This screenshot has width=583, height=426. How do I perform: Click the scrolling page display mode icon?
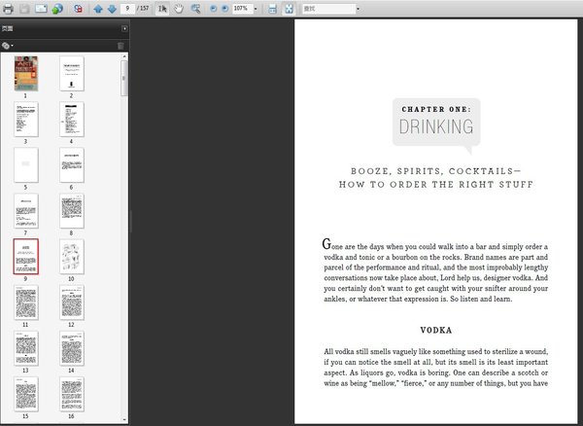tap(272, 9)
